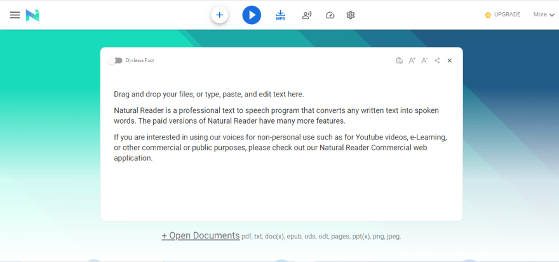Download audio as MP3
This screenshot has width=559, height=262.
[281, 15]
